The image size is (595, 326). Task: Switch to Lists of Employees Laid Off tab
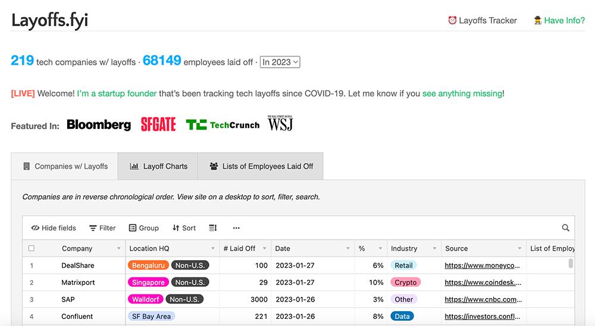point(261,166)
